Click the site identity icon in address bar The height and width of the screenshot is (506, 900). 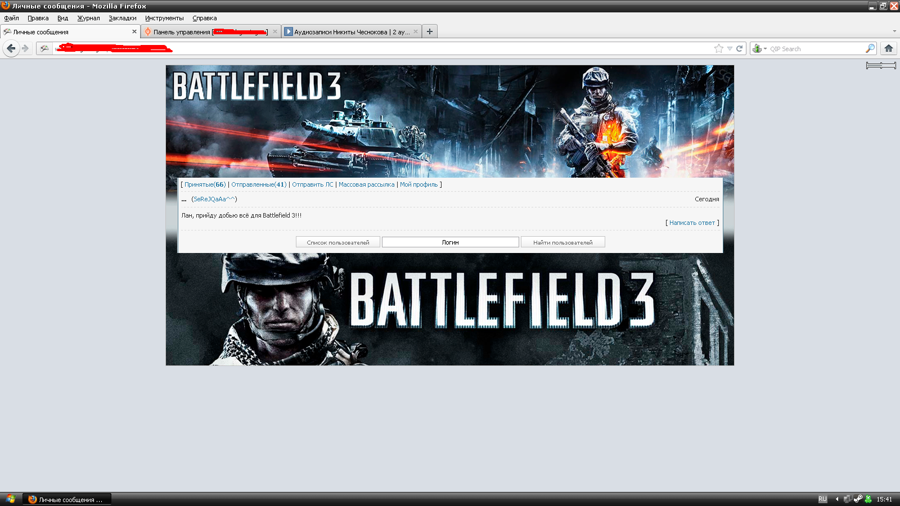tap(44, 48)
